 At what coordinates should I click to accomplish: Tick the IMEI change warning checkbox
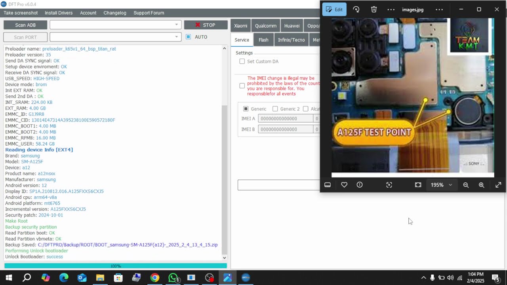click(x=242, y=86)
